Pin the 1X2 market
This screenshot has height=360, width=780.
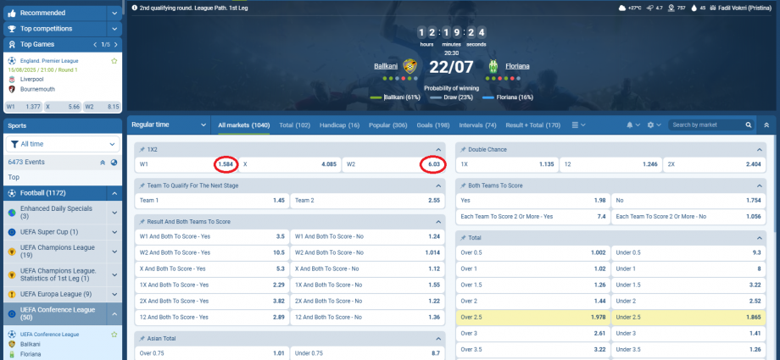[x=142, y=150]
